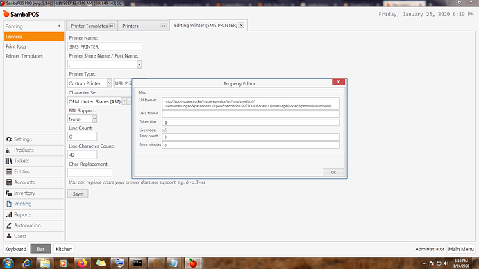Close the Printers tab
Image resolution: width=479 pixels, height=269 pixels.
[163, 26]
